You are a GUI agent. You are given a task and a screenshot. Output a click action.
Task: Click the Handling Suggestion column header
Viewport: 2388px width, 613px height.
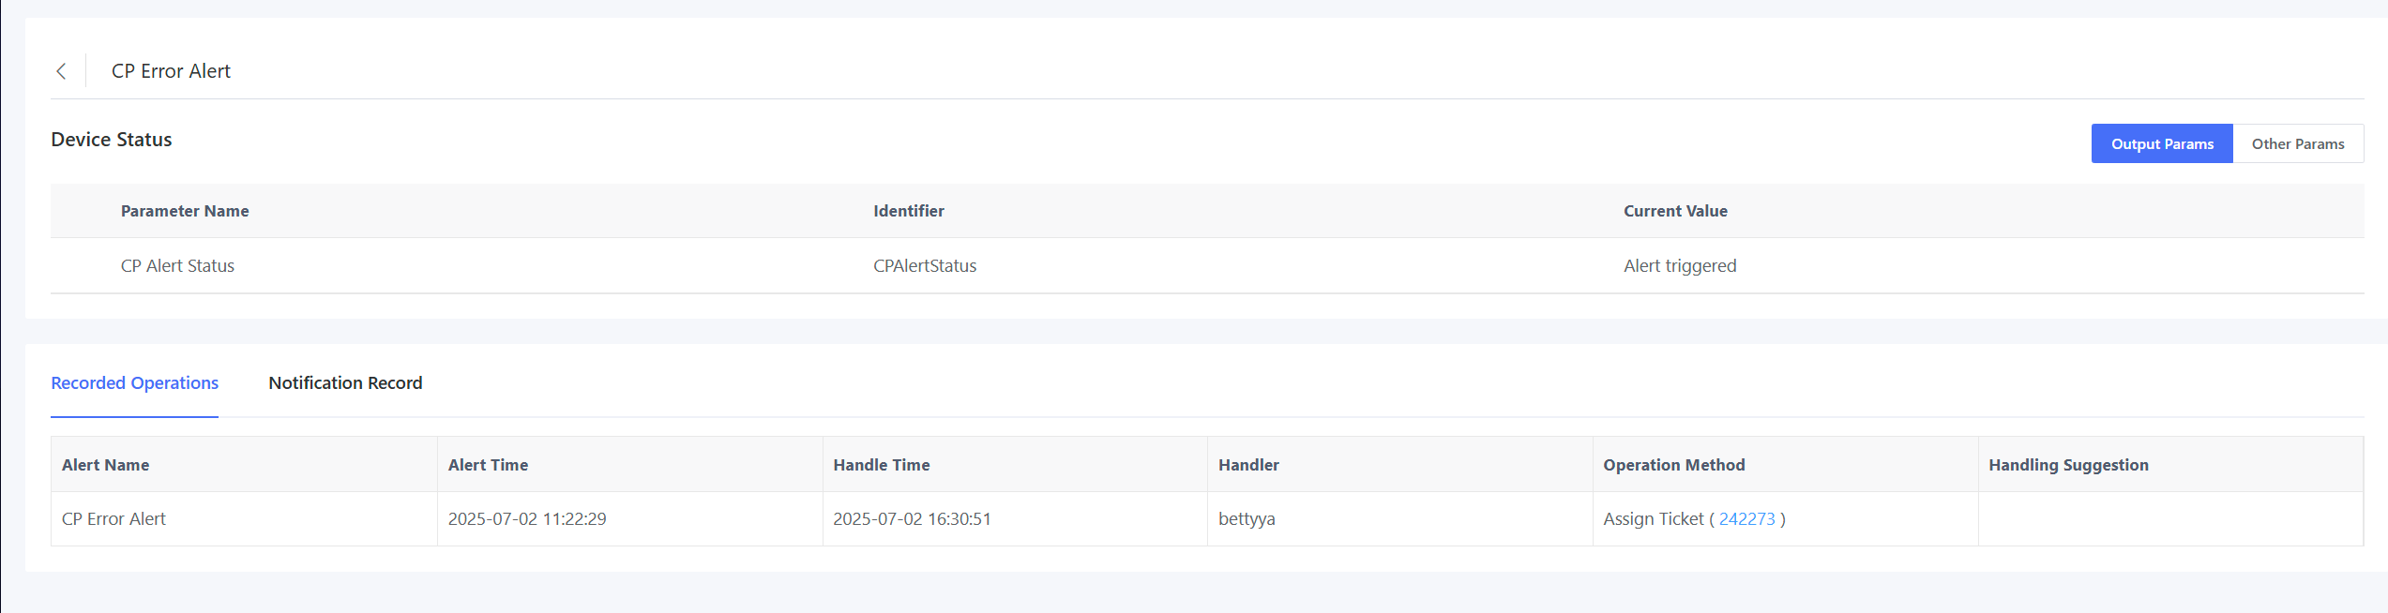coord(2067,465)
